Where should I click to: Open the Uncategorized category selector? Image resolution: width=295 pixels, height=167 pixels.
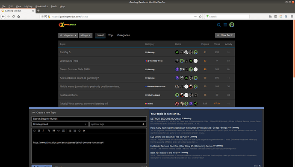click(x=60, y=124)
